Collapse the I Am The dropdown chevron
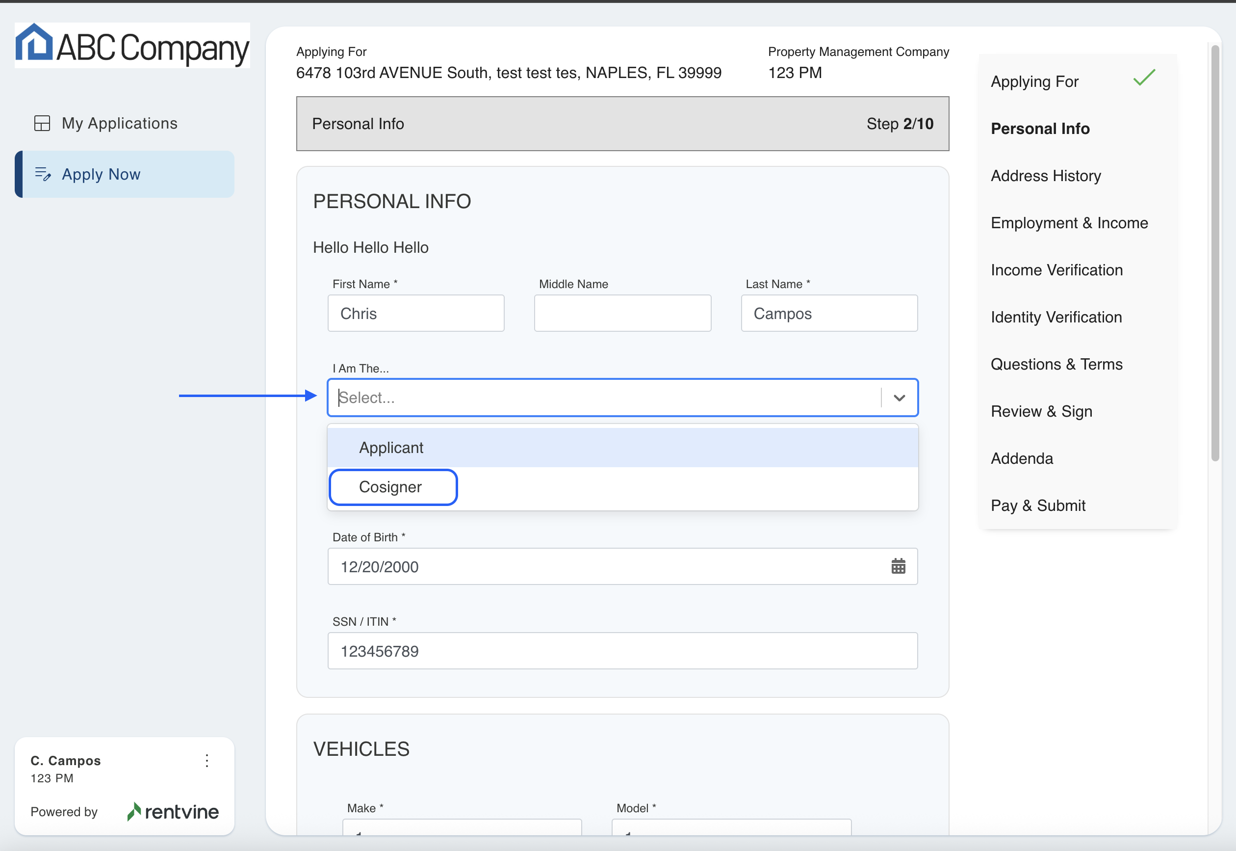The width and height of the screenshot is (1236, 851). click(900, 398)
